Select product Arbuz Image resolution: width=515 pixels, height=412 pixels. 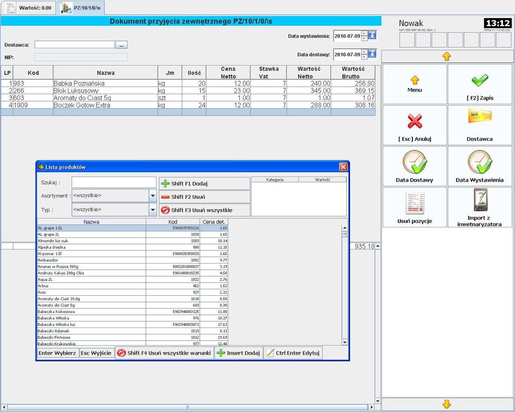132,286
